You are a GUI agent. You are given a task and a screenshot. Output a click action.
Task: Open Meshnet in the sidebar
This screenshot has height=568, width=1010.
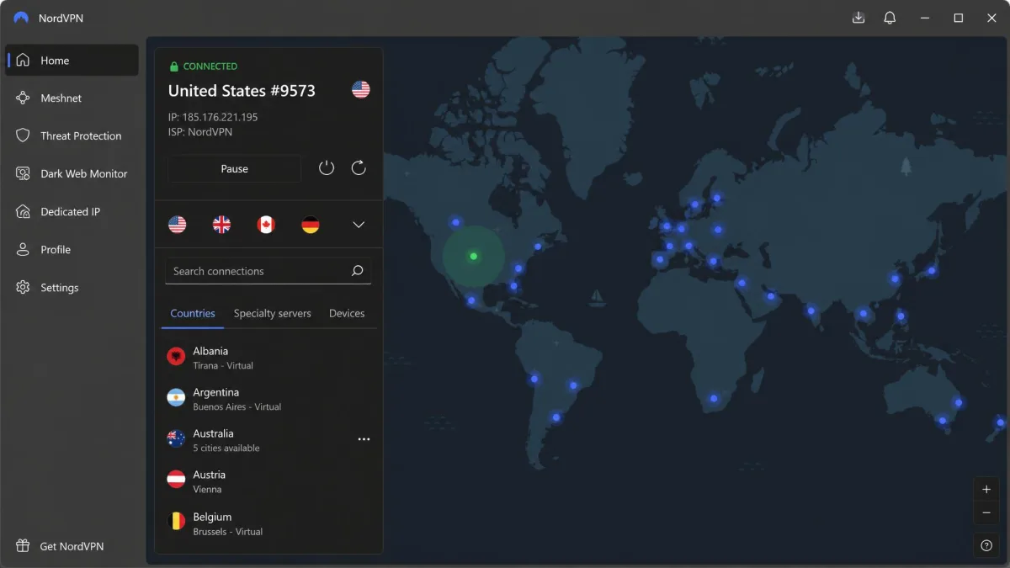(x=72, y=98)
